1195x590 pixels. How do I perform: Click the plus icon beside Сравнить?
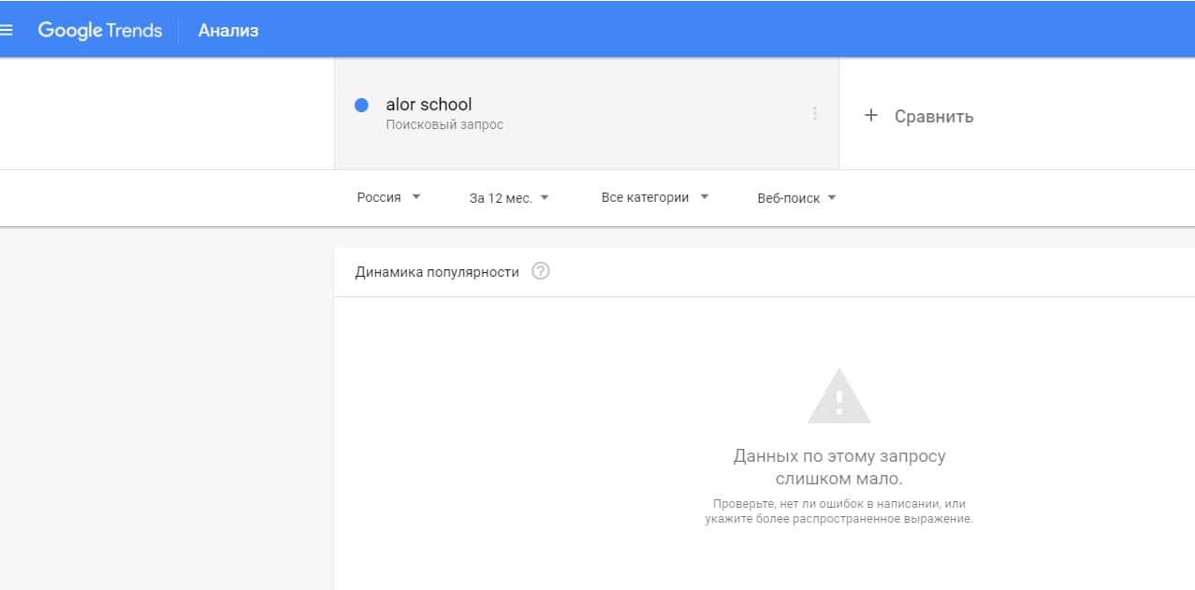871,116
